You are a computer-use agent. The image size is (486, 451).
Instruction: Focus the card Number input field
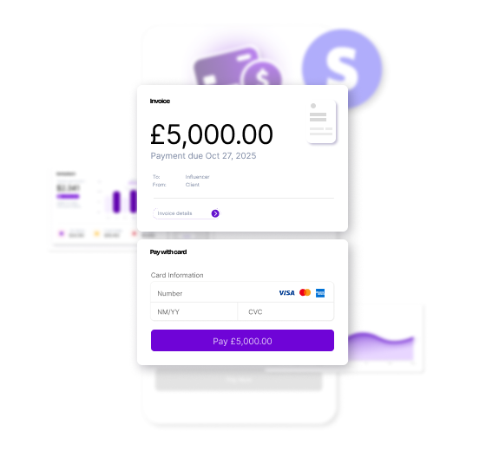coord(242,293)
